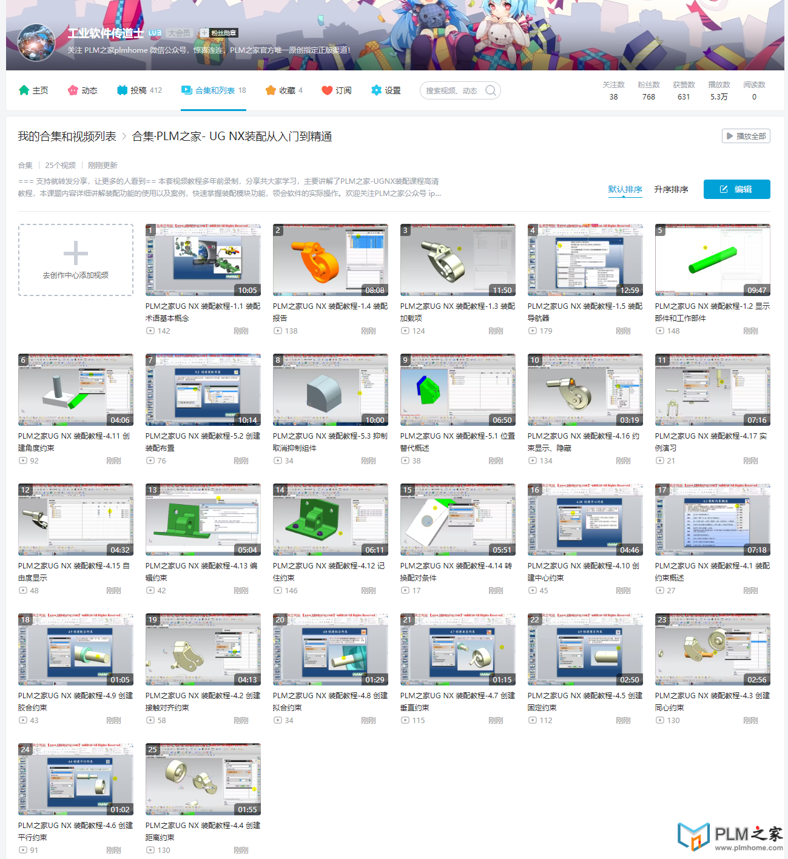
Task: Click title text 装配教程-1.1 装配术语基本概念
Action: (203, 312)
